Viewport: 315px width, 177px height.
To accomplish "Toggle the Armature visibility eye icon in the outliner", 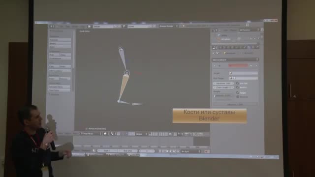I will click(x=251, y=38).
